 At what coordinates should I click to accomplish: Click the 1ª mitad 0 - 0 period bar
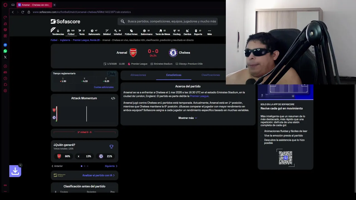pos(85,132)
